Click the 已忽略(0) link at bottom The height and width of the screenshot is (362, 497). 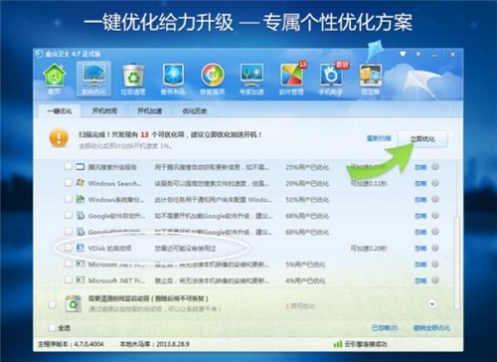(385, 328)
